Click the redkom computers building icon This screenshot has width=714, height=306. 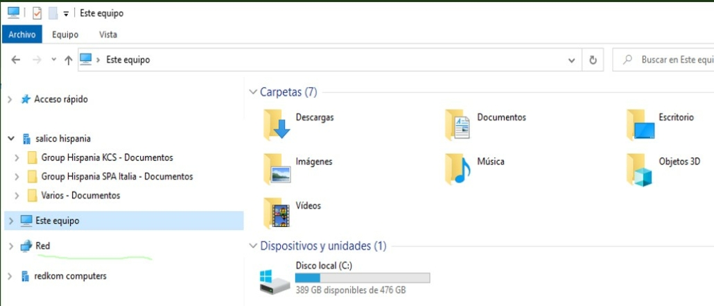click(26, 276)
